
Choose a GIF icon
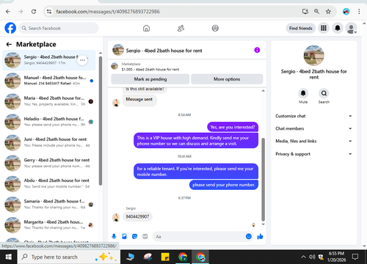coord(145,236)
